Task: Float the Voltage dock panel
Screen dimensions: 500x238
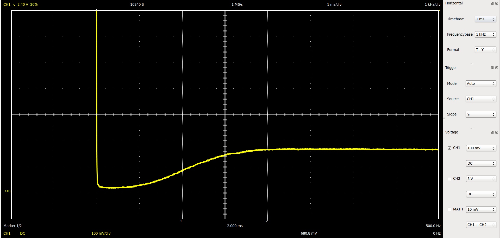Action: (492, 132)
